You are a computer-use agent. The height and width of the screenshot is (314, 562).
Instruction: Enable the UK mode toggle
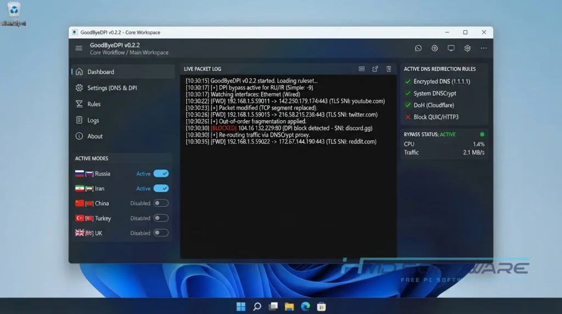click(x=161, y=233)
